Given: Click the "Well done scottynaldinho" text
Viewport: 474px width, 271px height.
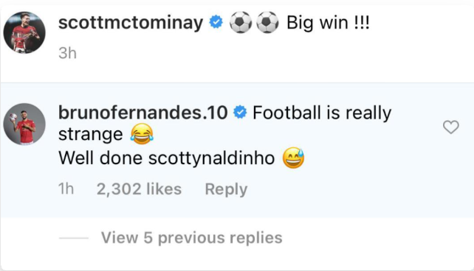Looking at the screenshot, I should coord(167,158).
